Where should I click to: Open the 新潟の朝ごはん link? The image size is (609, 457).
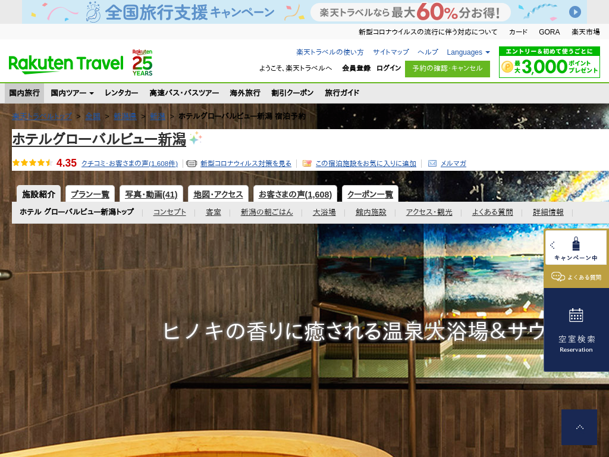[267, 212]
